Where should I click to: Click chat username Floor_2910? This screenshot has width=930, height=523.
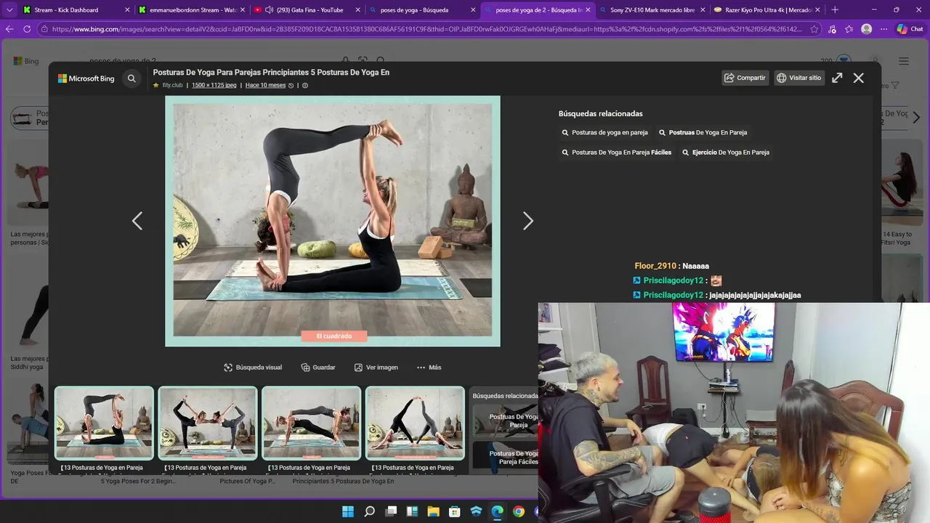(655, 266)
